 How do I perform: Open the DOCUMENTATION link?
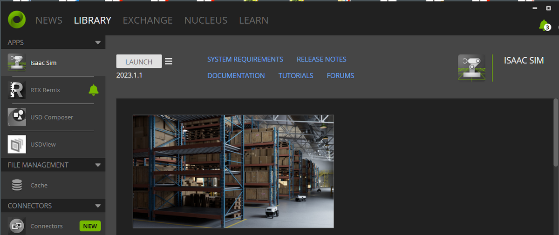coord(236,75)
